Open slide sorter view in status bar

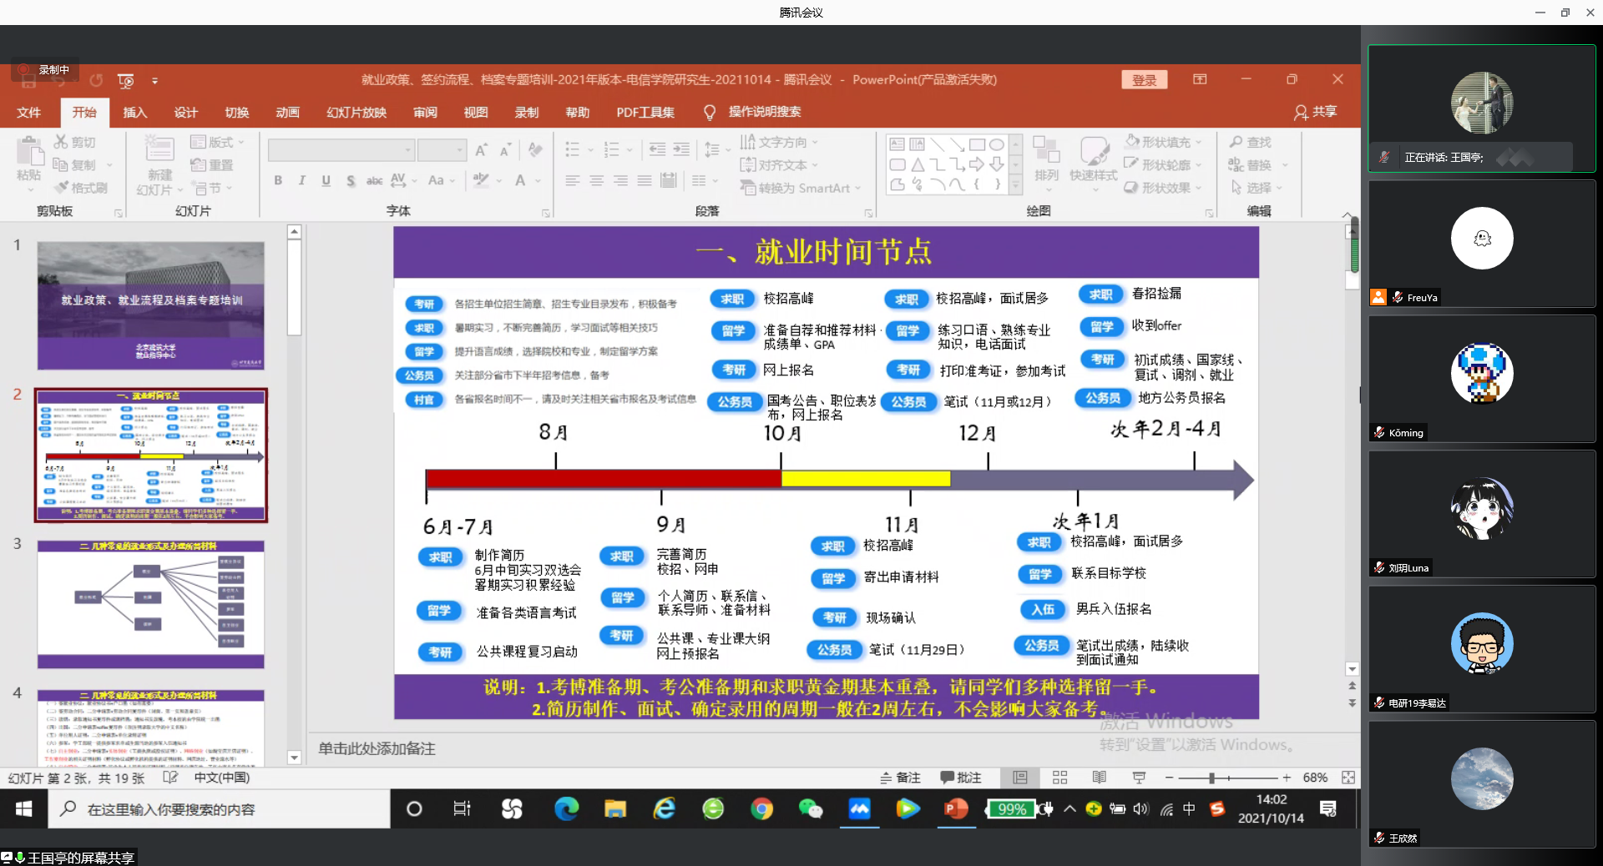point(1059,778)
